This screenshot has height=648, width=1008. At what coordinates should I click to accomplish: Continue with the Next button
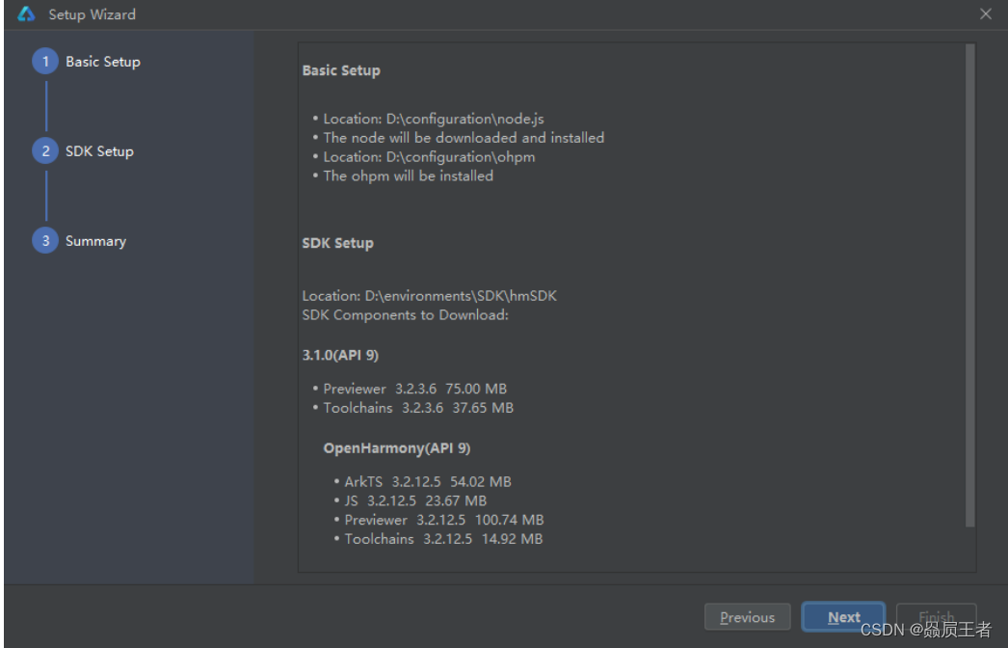pyautogui.click(x=843, y=617)
